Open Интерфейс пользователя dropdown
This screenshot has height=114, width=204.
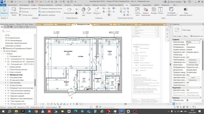pos(171,11)
